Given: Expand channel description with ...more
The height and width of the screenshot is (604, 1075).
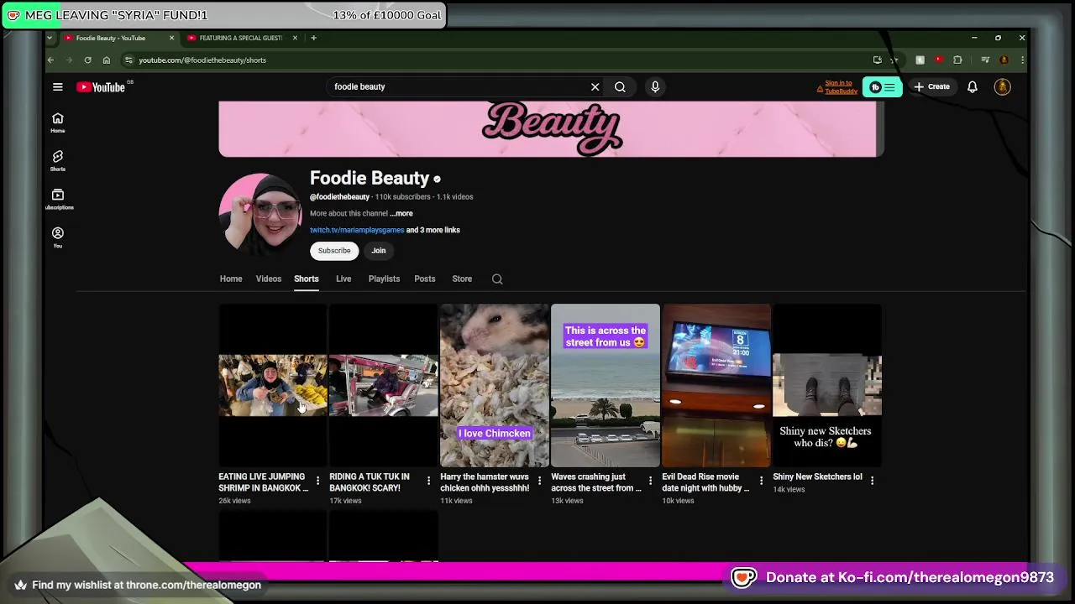Looking at the screenshot, I should click(x=401, y=213).
